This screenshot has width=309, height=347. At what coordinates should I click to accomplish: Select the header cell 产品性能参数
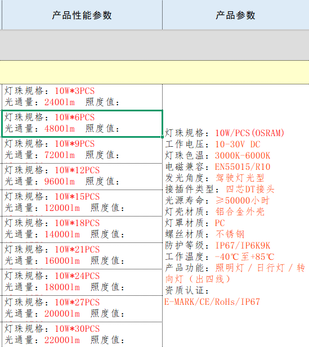pyautogui.click(x=82, y=15)
